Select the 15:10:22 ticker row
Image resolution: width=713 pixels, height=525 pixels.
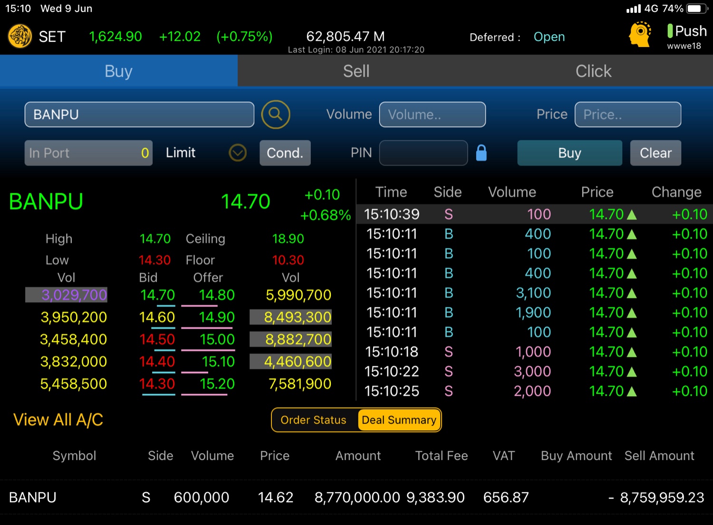tap(535, 372)
